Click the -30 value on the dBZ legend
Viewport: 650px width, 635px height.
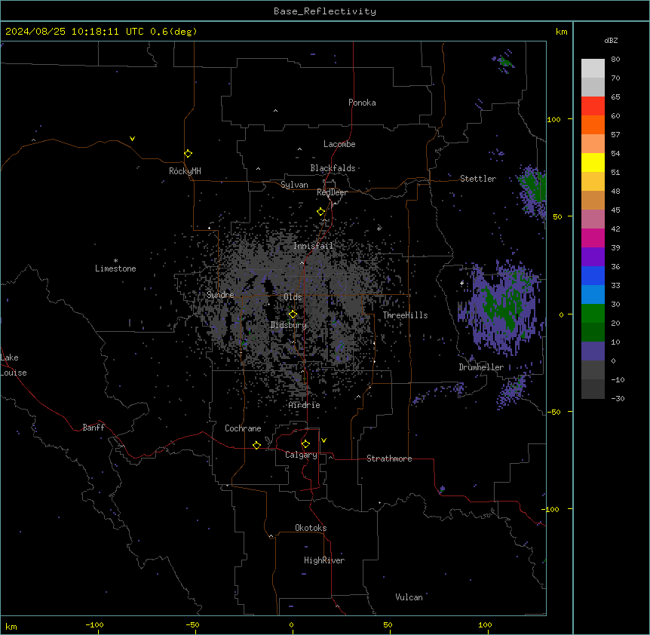pos(618,399)
